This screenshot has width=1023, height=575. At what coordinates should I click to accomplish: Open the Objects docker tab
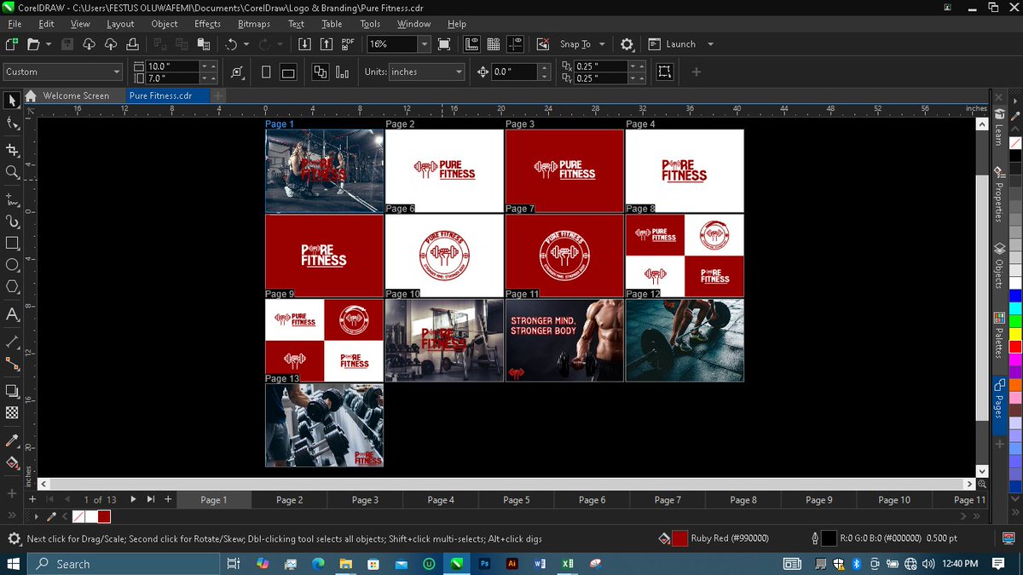point(999,265)
